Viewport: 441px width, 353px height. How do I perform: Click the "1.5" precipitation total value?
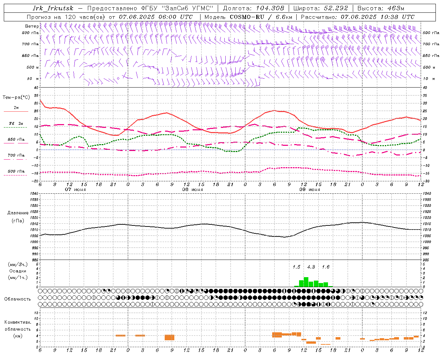(x=296, y=267)
